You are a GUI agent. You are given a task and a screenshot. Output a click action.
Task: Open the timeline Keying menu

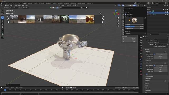tap(13, 88)
